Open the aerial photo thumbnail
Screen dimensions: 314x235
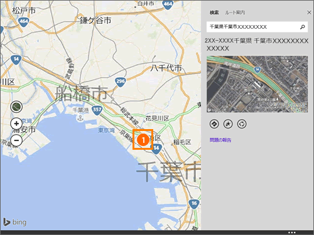257,84
